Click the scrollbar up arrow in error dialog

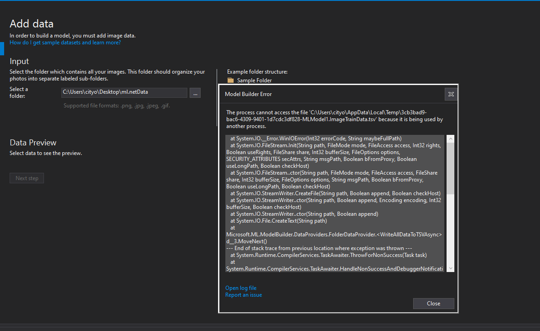click(x=449, y=138)
